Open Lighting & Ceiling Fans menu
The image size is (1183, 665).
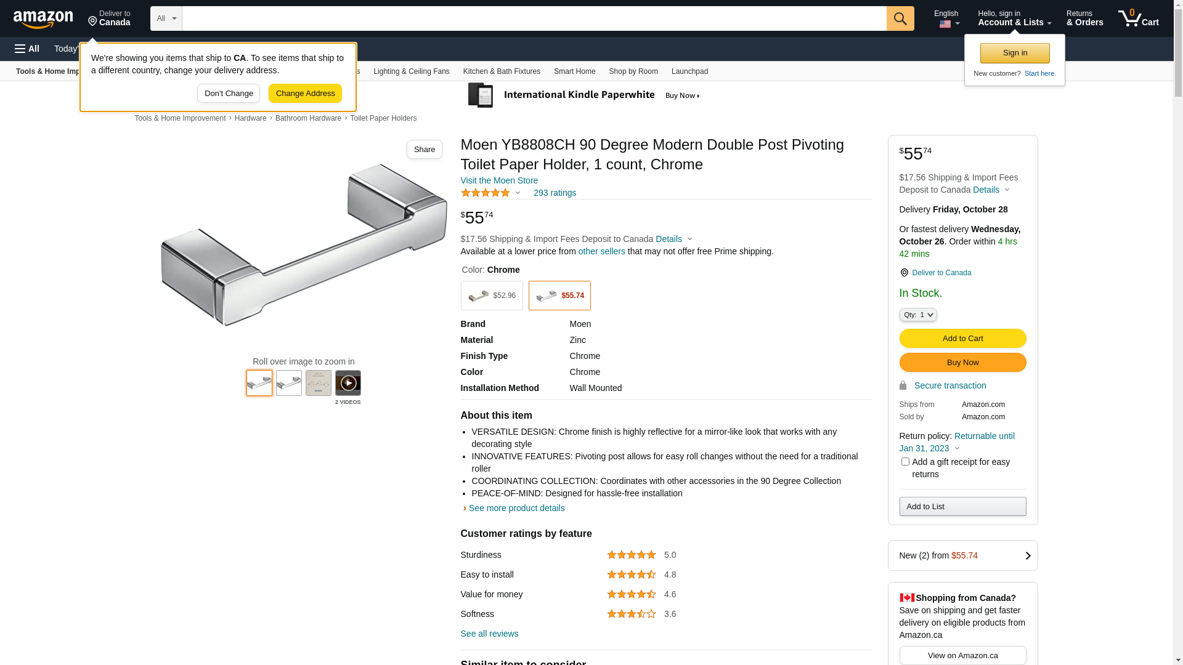coord(411,71)
